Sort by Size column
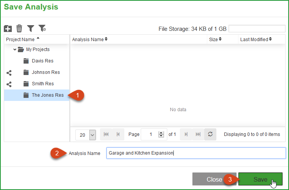 [215, 39]
